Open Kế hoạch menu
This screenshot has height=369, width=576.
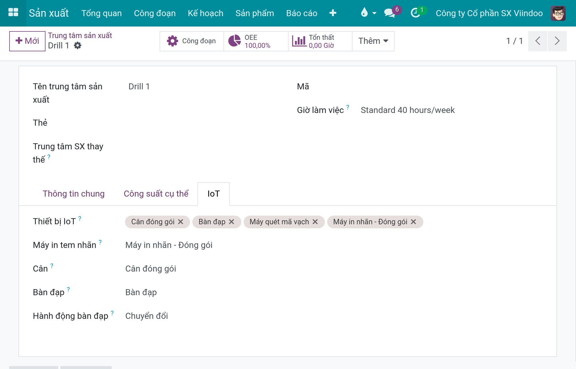(205, 13)
